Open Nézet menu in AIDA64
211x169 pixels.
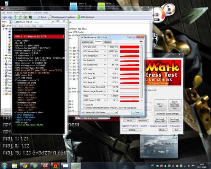pyautogui.click(x=9, y=13)
